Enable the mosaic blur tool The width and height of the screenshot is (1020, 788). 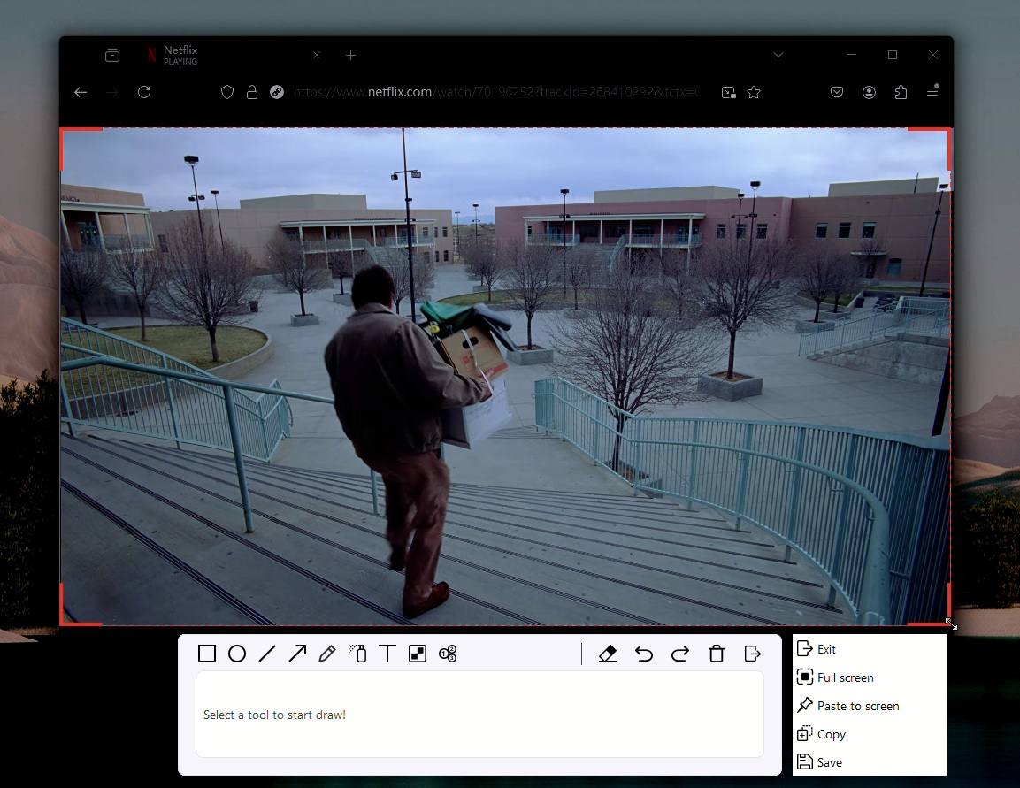417,654
